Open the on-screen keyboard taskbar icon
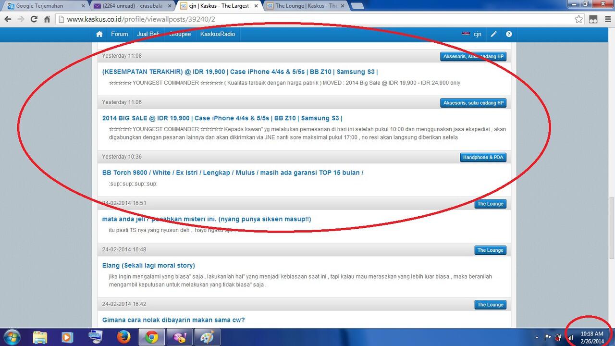The width and height of the screenshot is (615, 346). pyautogui.click(x=96, y=337)
